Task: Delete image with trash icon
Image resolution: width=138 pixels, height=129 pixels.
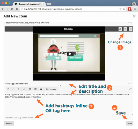Action: coord(130,29)
